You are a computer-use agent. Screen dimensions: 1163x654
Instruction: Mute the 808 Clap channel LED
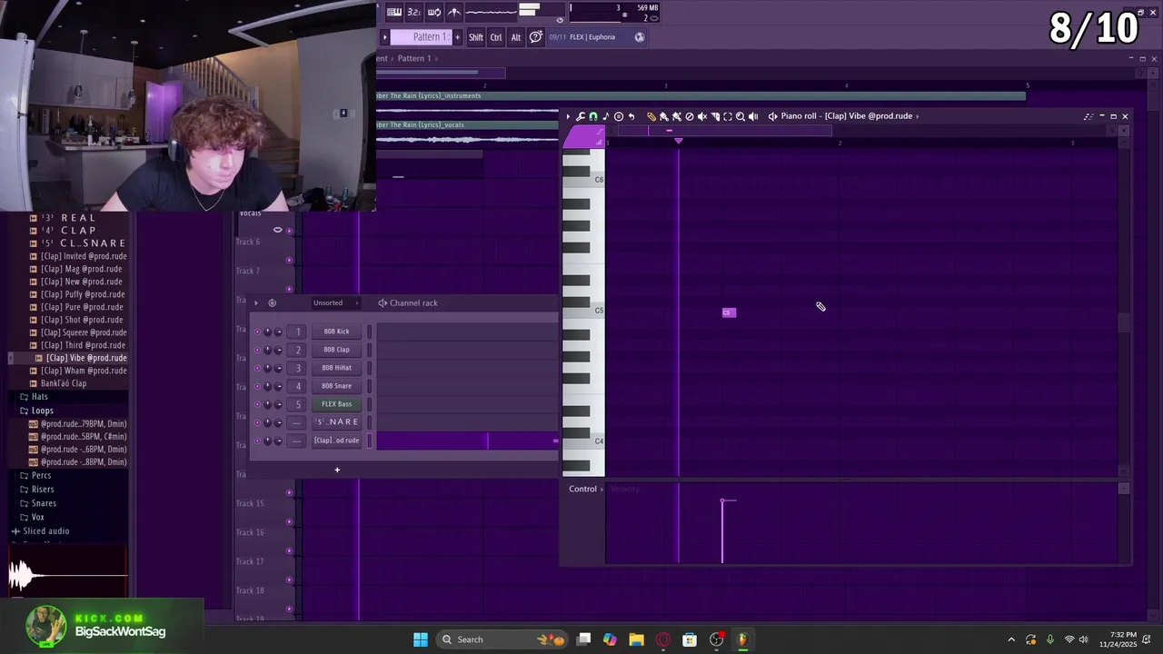pos(257,350)
